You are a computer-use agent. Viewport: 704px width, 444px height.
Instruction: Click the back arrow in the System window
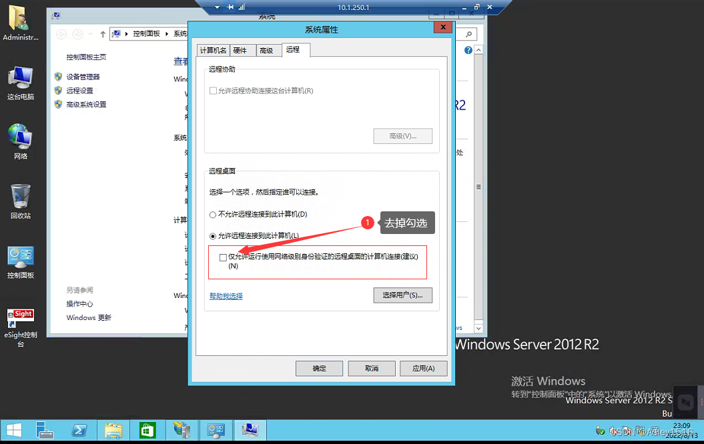(x=61, y=34)
